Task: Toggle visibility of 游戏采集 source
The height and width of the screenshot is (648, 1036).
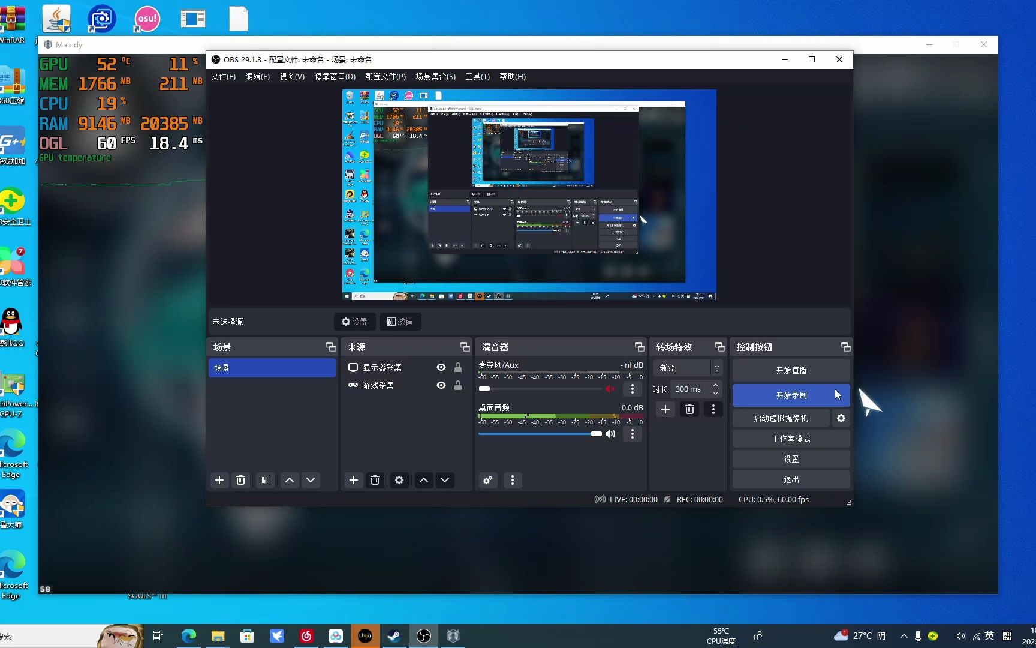Action: point(441,385)
